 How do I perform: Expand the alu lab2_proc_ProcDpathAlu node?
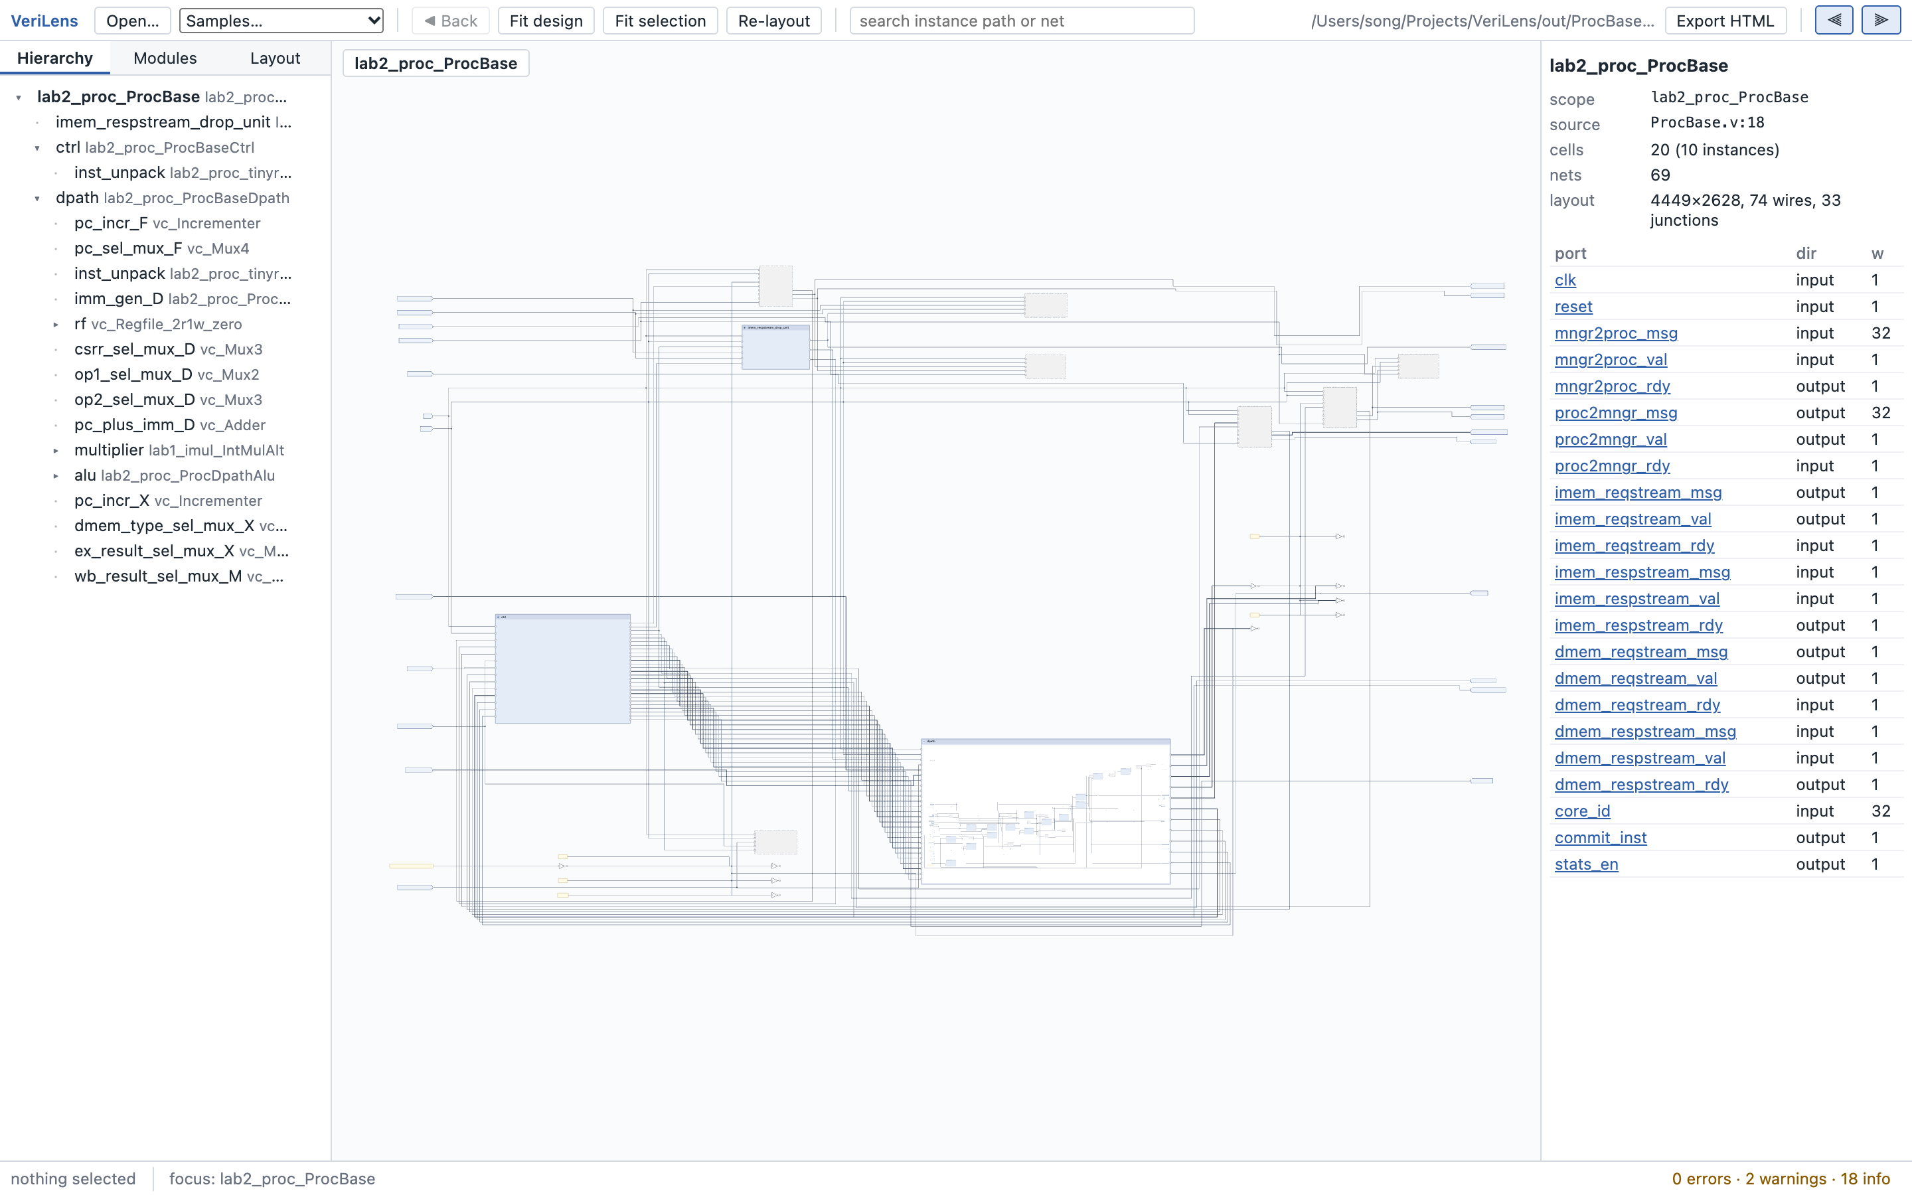click(x=56, y=476)
